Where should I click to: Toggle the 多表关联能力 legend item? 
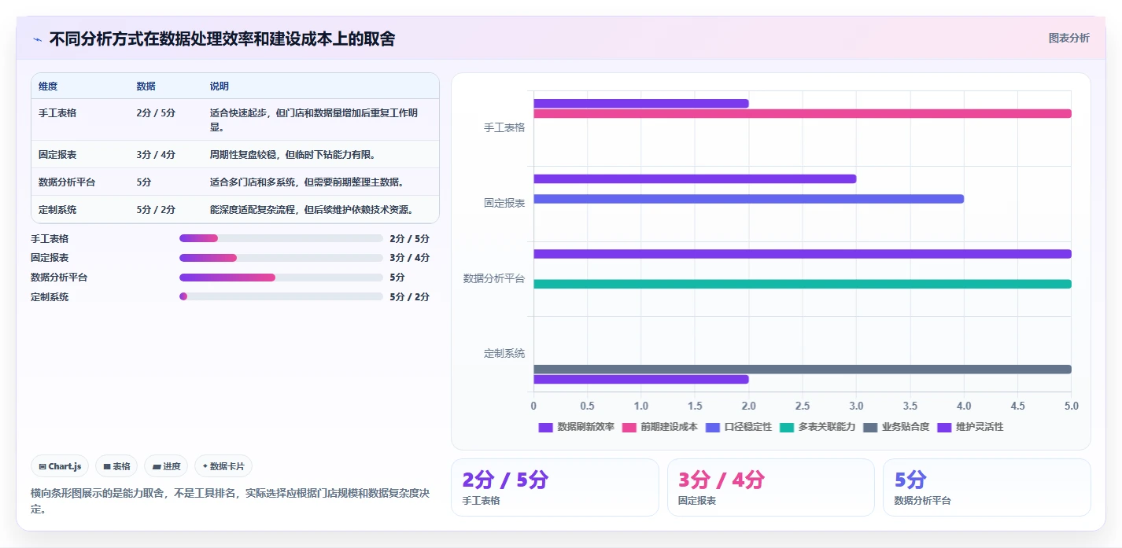coord(818,427)
